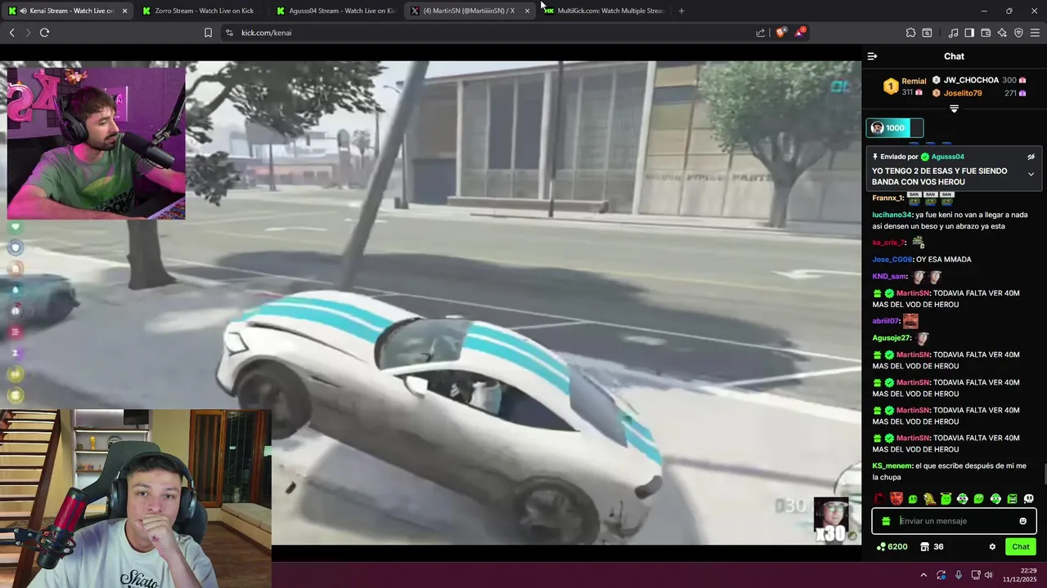The image size is (1047, 588).
Task: Click message 'OY ESA MMADA'
Action: tap(944, 260)
